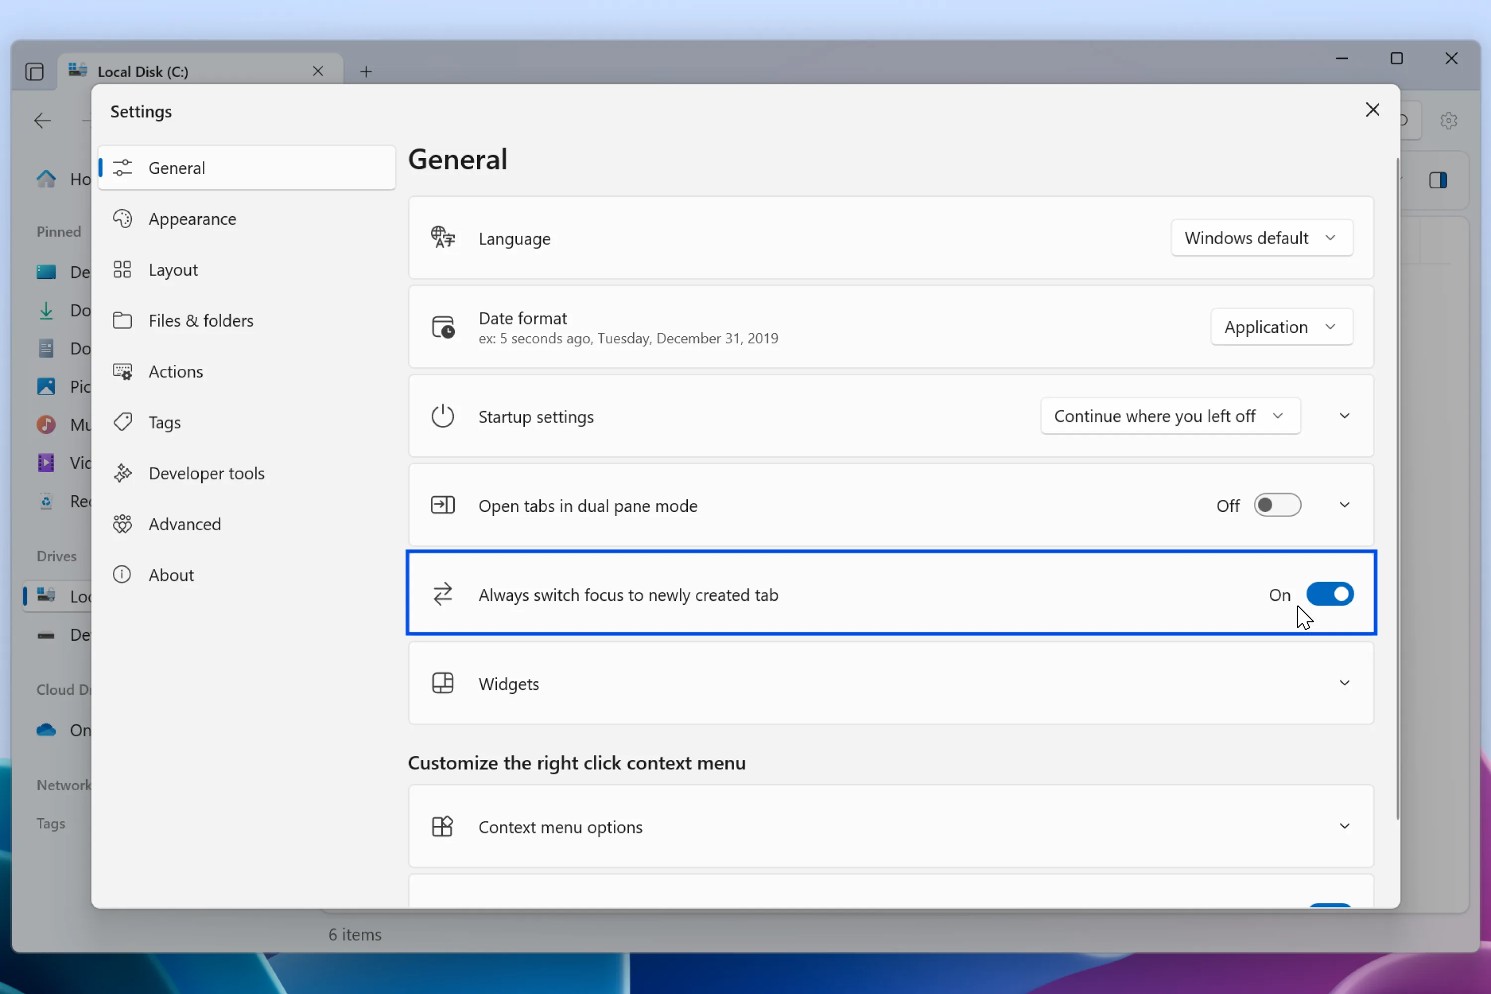Open the Application date format dropdown

pyautogui.click(x=1281, y=327)
